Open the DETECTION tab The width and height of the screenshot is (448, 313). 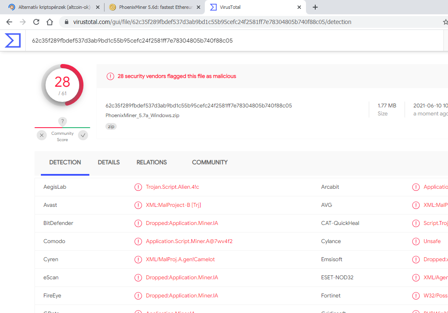click(x=65, y=163)
